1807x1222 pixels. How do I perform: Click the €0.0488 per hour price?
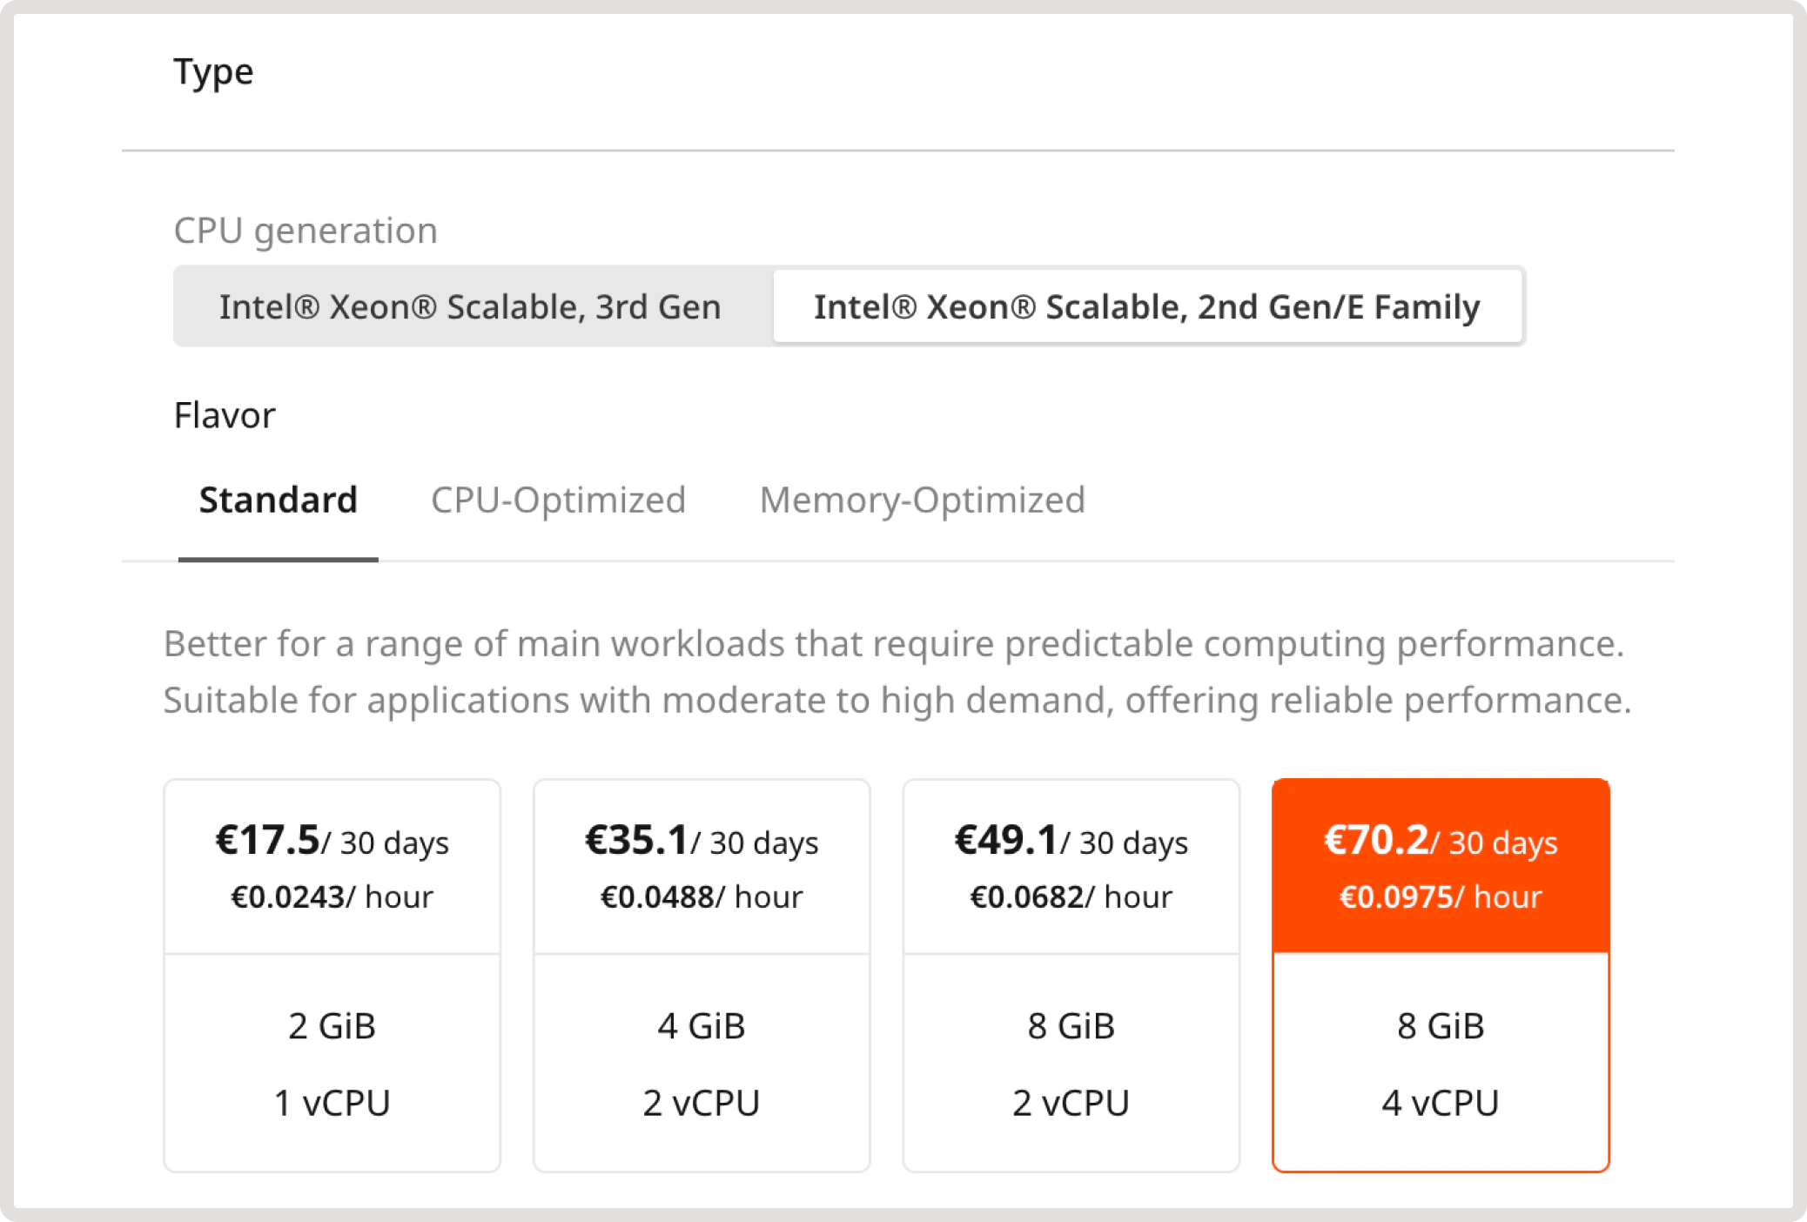[701, 897]
